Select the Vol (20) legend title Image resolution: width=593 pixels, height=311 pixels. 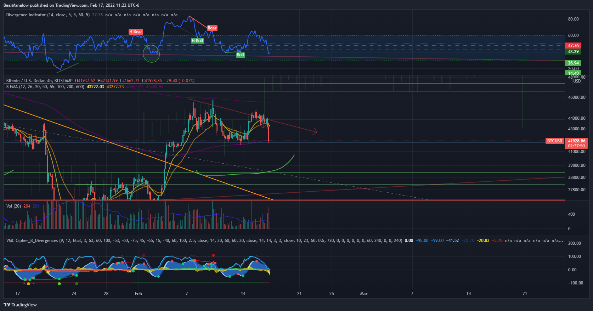[x=13, y=206]
